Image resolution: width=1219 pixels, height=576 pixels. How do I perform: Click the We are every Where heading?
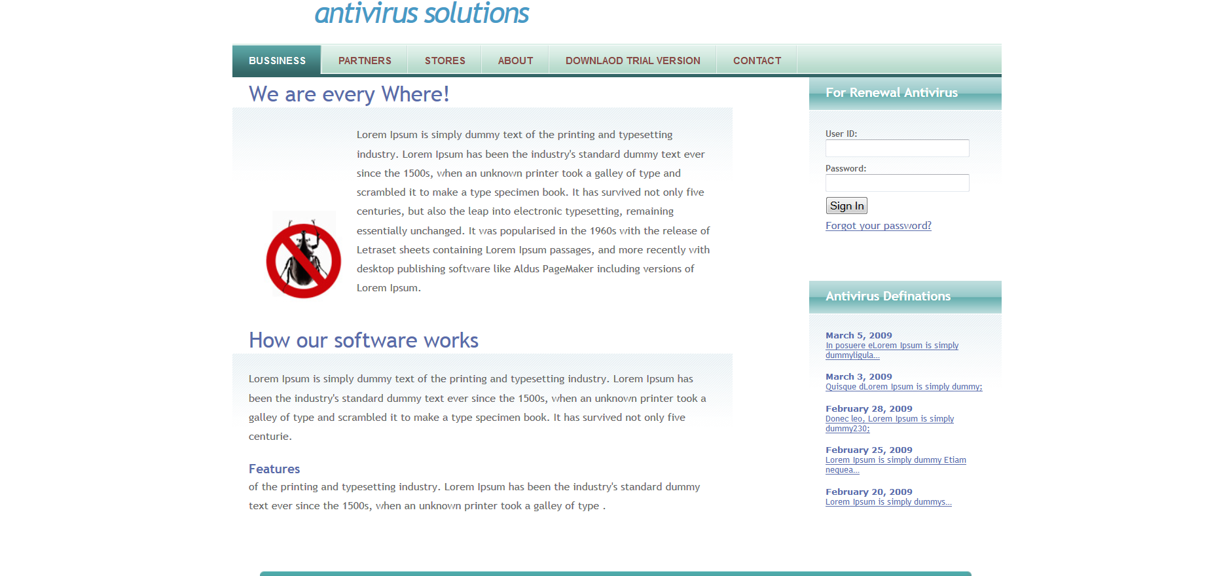(349, 94)
